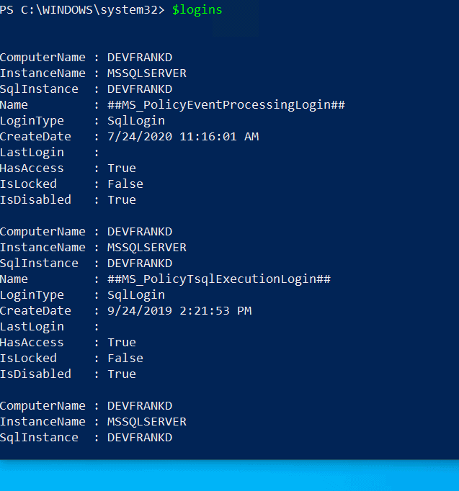
Task: Click the first login's HasAccess True value
Action: click(x=121, y=168)
